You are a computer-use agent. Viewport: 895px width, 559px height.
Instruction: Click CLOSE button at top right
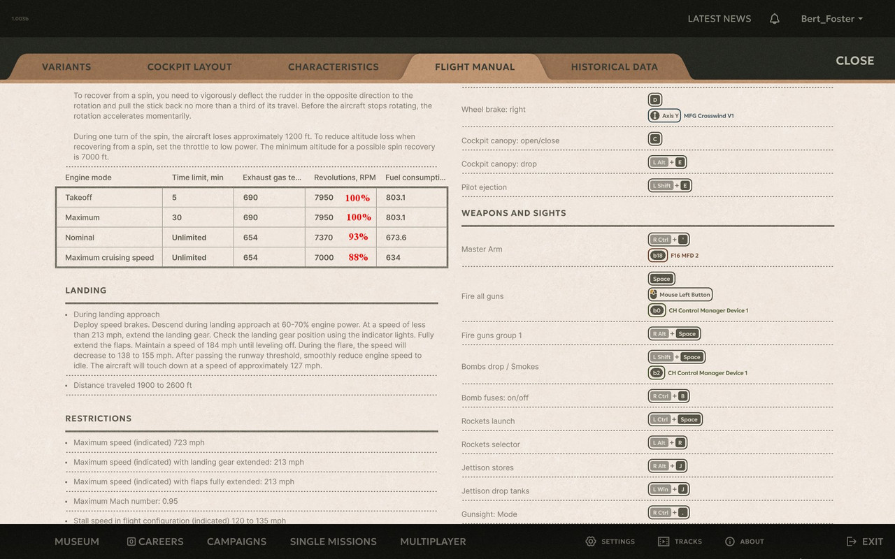click(x=855, y=61)
